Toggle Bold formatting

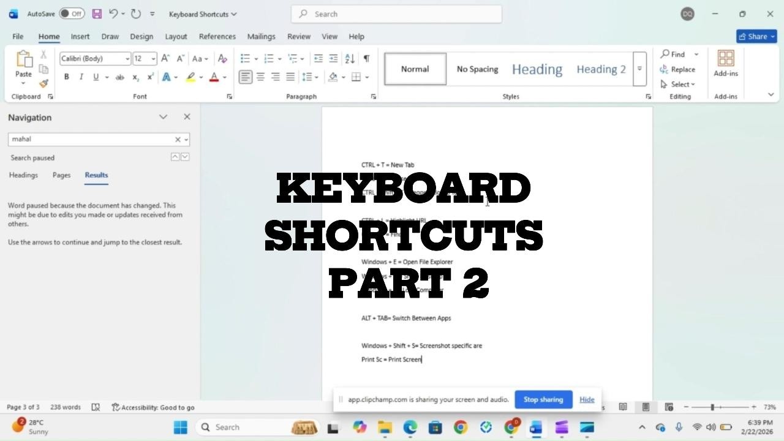click(x=66, y=77)
